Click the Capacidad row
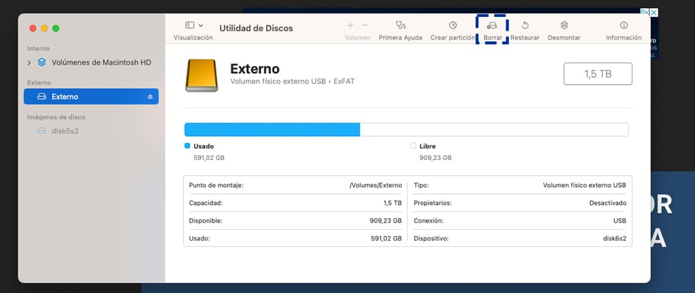This screenshot has width=695, height=293. 295,203
